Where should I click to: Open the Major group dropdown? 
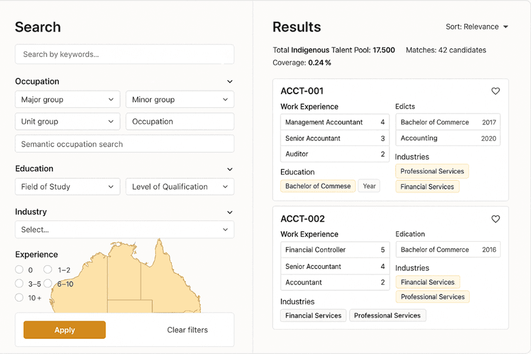(x=67, y=99)
